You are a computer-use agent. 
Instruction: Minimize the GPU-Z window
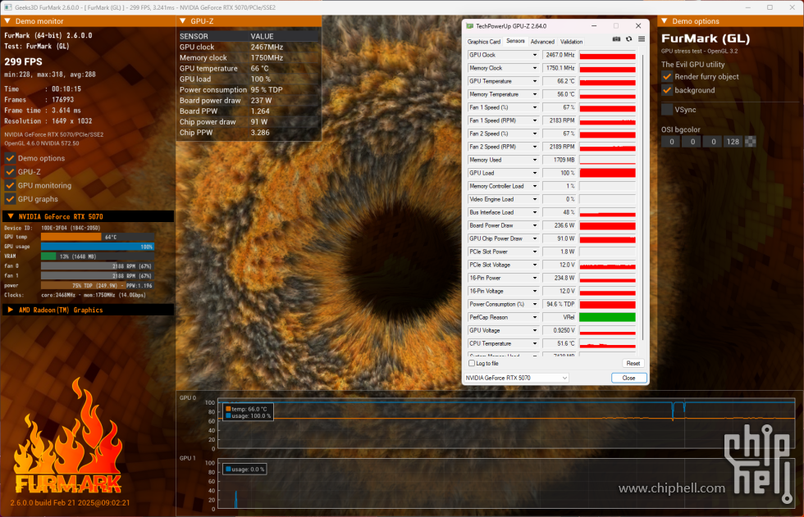pos(594,25)
